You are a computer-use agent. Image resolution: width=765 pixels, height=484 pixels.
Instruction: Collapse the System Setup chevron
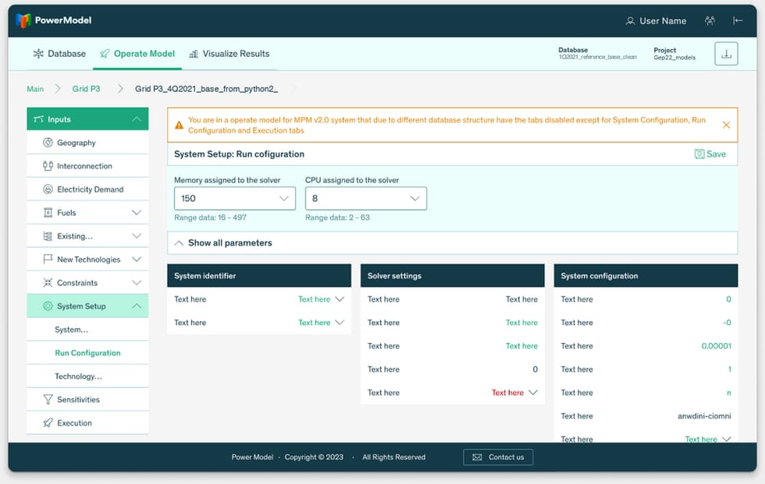pyautogui.click(x=137, y=306)
